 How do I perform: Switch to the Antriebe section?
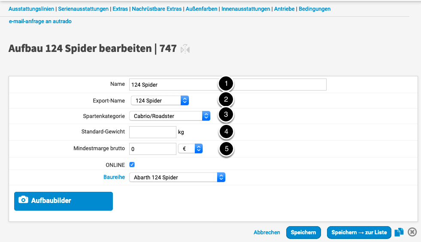[x=285, y=9]
